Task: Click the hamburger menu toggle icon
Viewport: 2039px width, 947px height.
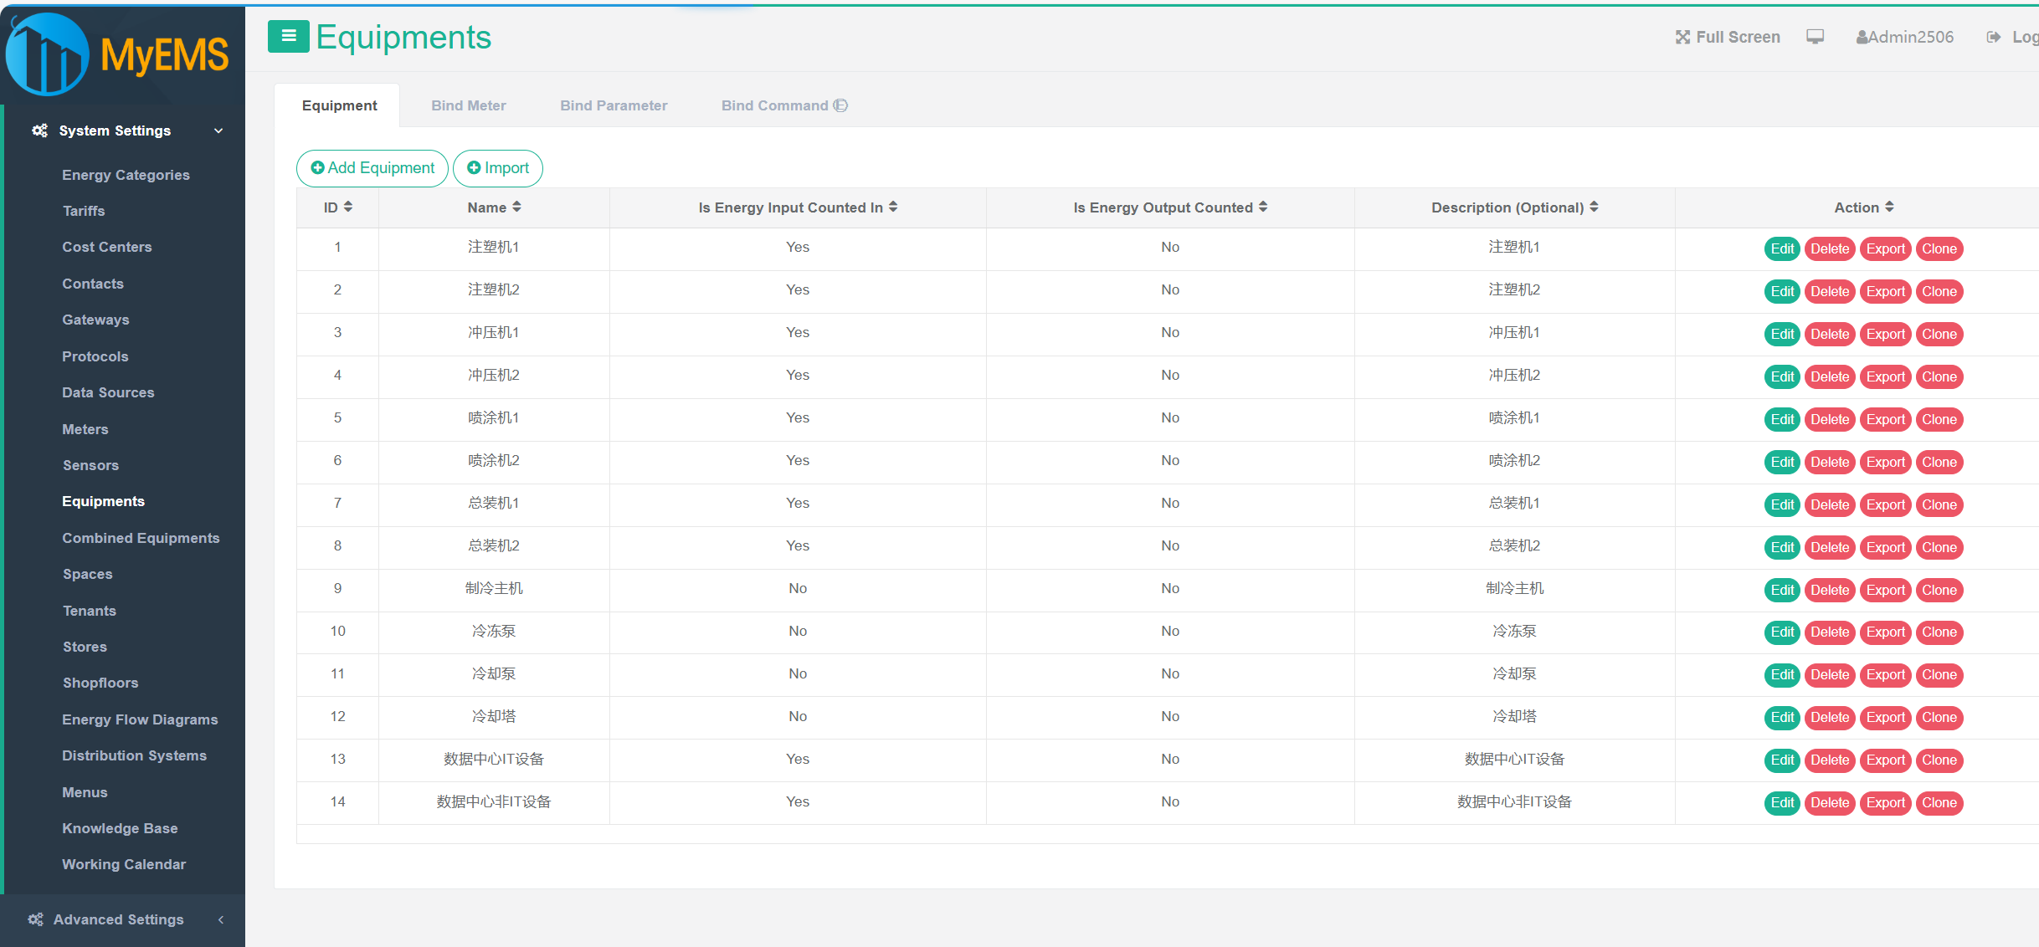Action: tap(288, 36)
